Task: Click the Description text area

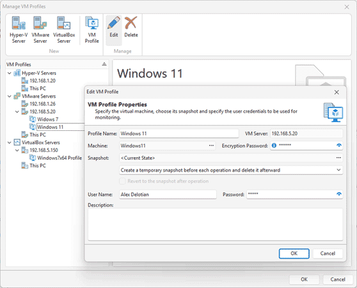Action: [215, 225]
